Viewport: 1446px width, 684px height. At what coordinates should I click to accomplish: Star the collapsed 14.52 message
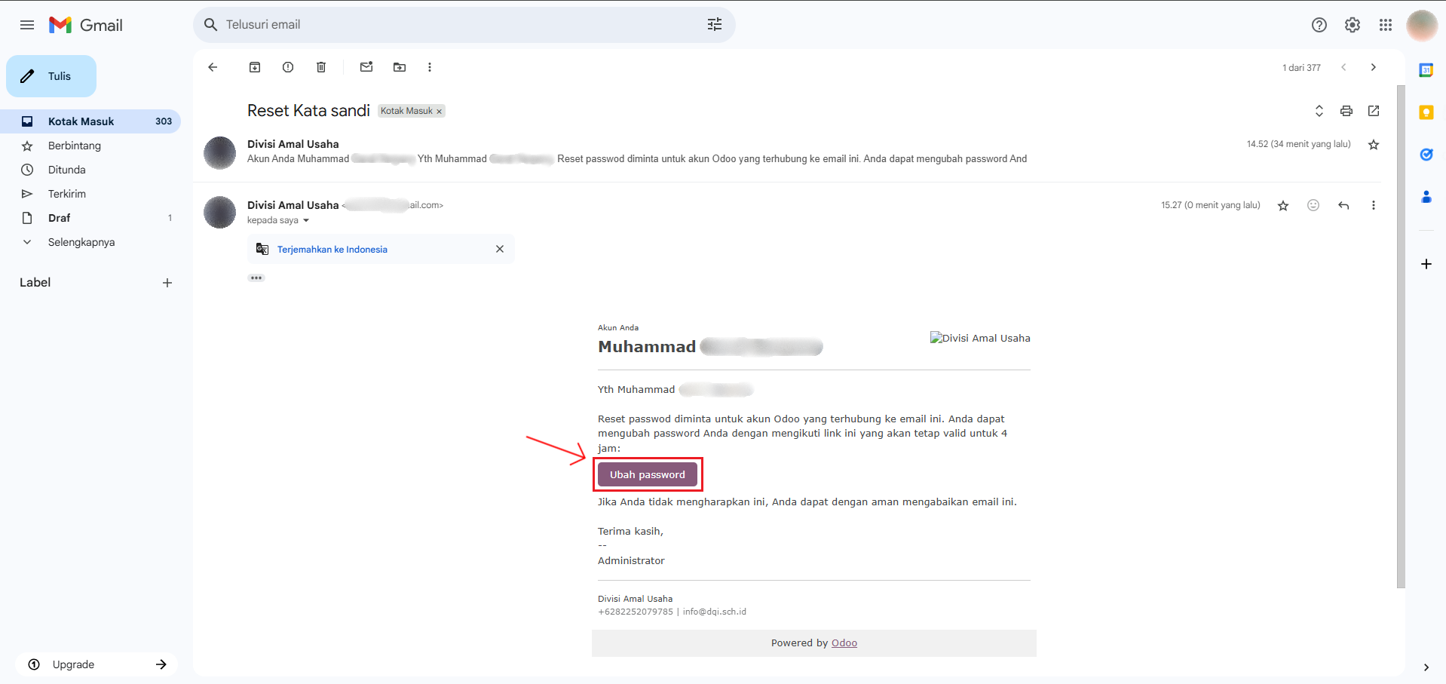[1374, 145]
